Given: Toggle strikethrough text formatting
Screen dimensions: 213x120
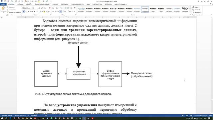Looking at the screenshot, I should [x=32, y=12].
